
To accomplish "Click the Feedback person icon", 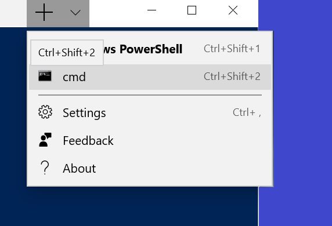I will (45, 140).
